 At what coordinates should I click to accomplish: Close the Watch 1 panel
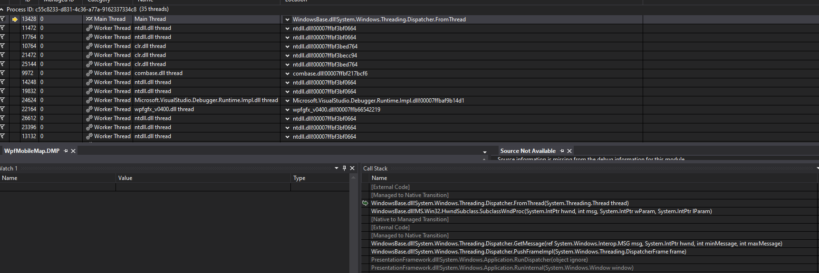point(352,168)
